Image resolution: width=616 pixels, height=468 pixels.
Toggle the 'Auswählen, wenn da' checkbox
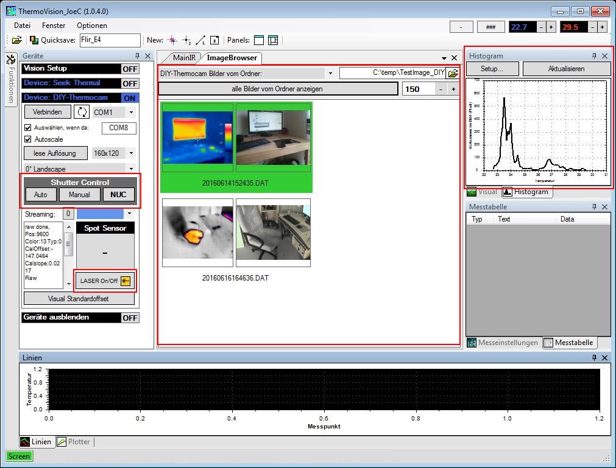pos(28,128)
